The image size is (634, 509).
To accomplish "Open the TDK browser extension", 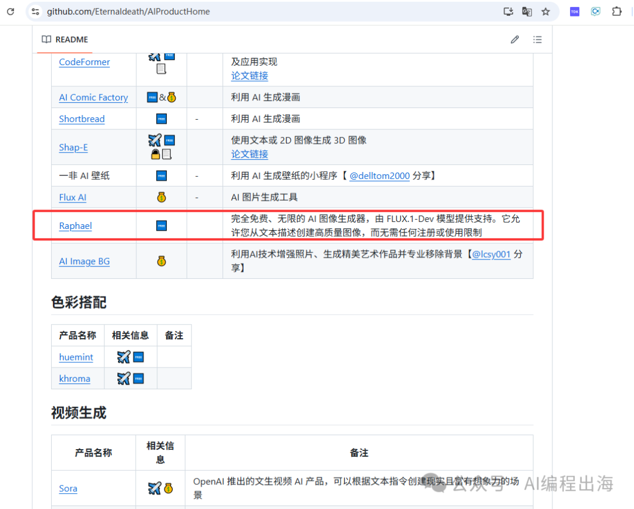I will [x=575, y=12].
